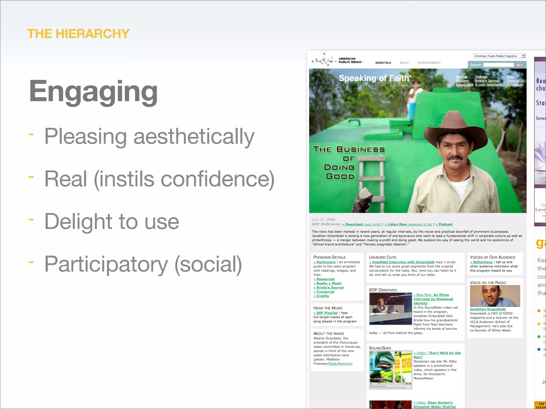The image size is (546, 409).
Task: Open the Archive link
Action: tap(461, 77)
